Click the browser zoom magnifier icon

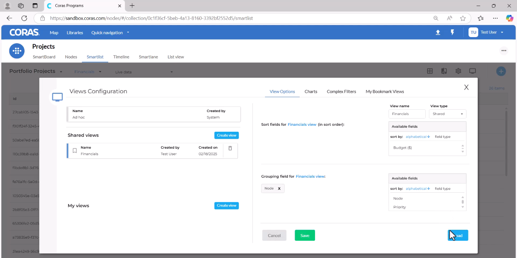coord(436,18)
